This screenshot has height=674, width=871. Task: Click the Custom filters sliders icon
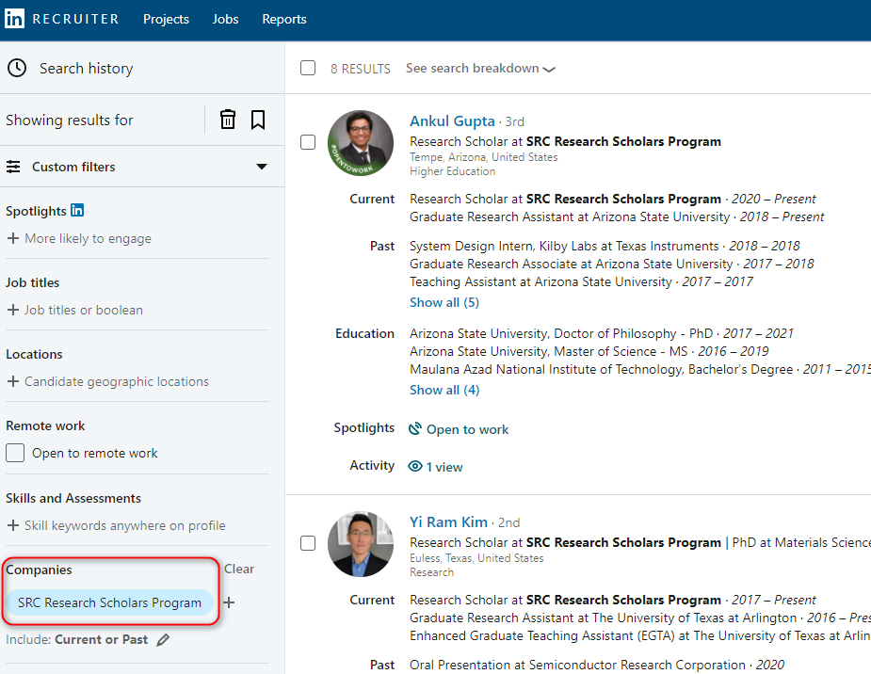13,167
